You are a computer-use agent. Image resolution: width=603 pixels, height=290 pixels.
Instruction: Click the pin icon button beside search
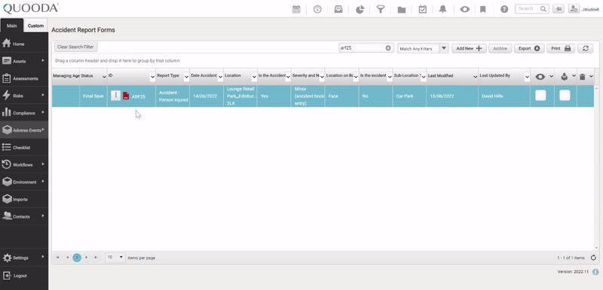pyautogui.click(x=559, y=9)
